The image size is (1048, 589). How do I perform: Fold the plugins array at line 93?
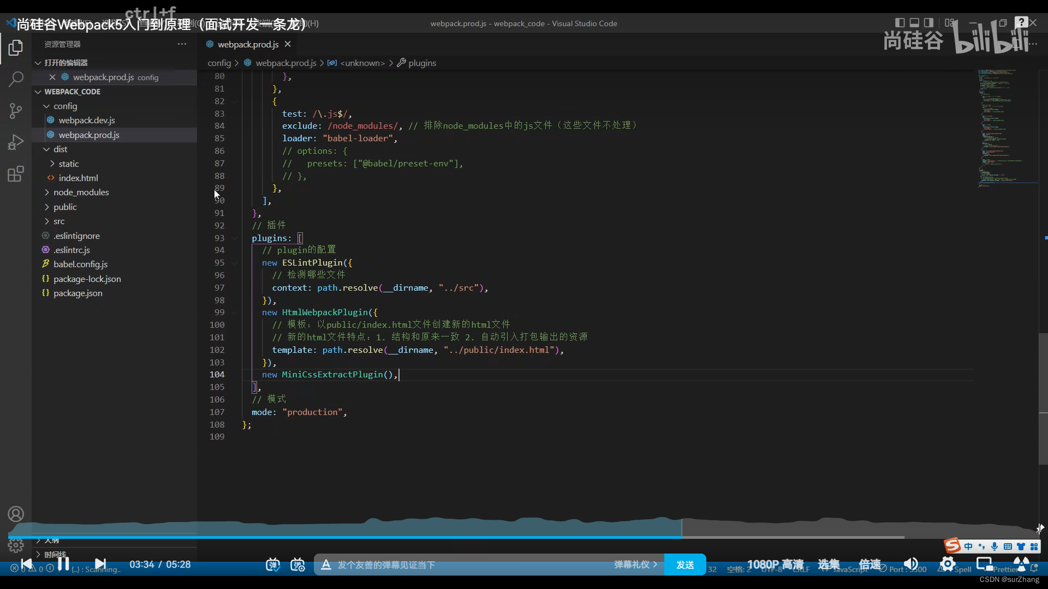pos(235,238)
